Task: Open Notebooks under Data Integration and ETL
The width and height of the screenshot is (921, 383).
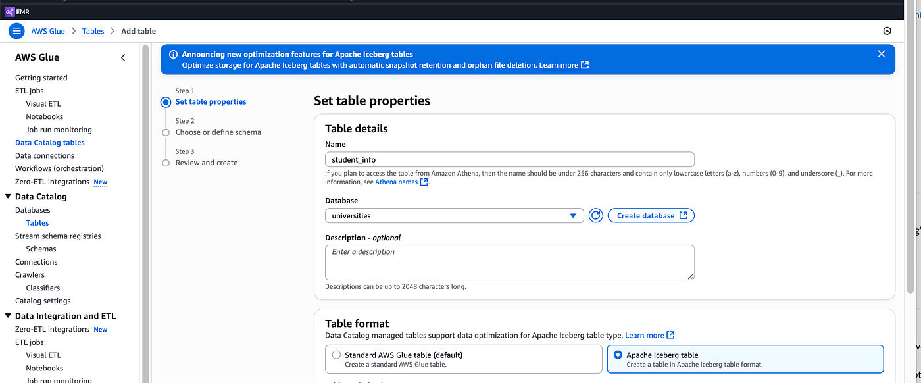Action: [45, 369]
